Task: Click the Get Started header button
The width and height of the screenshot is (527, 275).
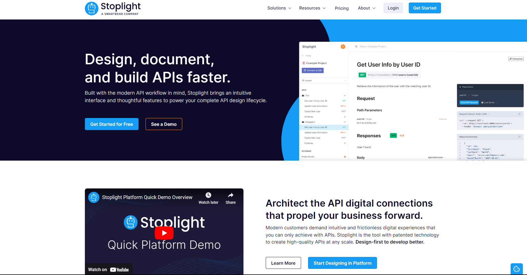Action: point(425,8)
